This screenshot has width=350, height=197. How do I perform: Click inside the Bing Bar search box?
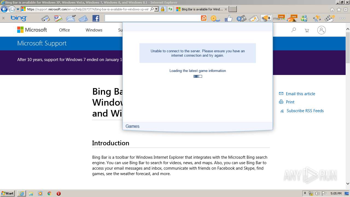[153, 18]
